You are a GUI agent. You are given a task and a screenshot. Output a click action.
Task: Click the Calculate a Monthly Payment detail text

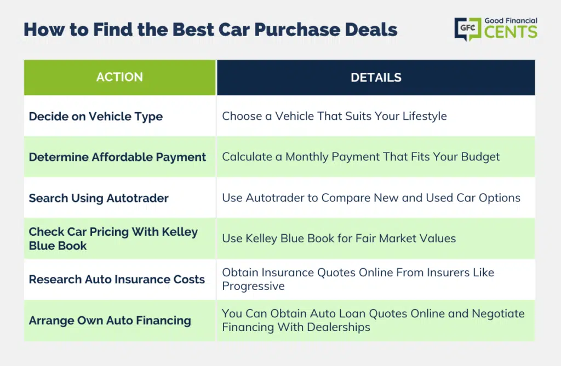point(360,157)
